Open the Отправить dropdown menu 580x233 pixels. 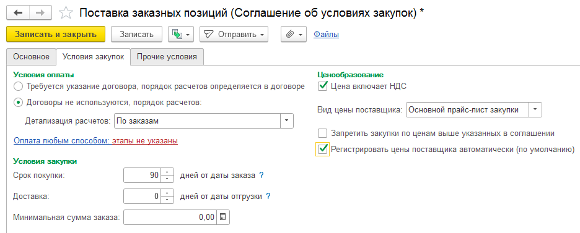click(x=234, y=34)
